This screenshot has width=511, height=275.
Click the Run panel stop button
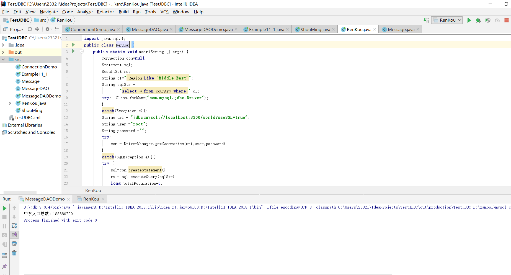click(4, 217)
